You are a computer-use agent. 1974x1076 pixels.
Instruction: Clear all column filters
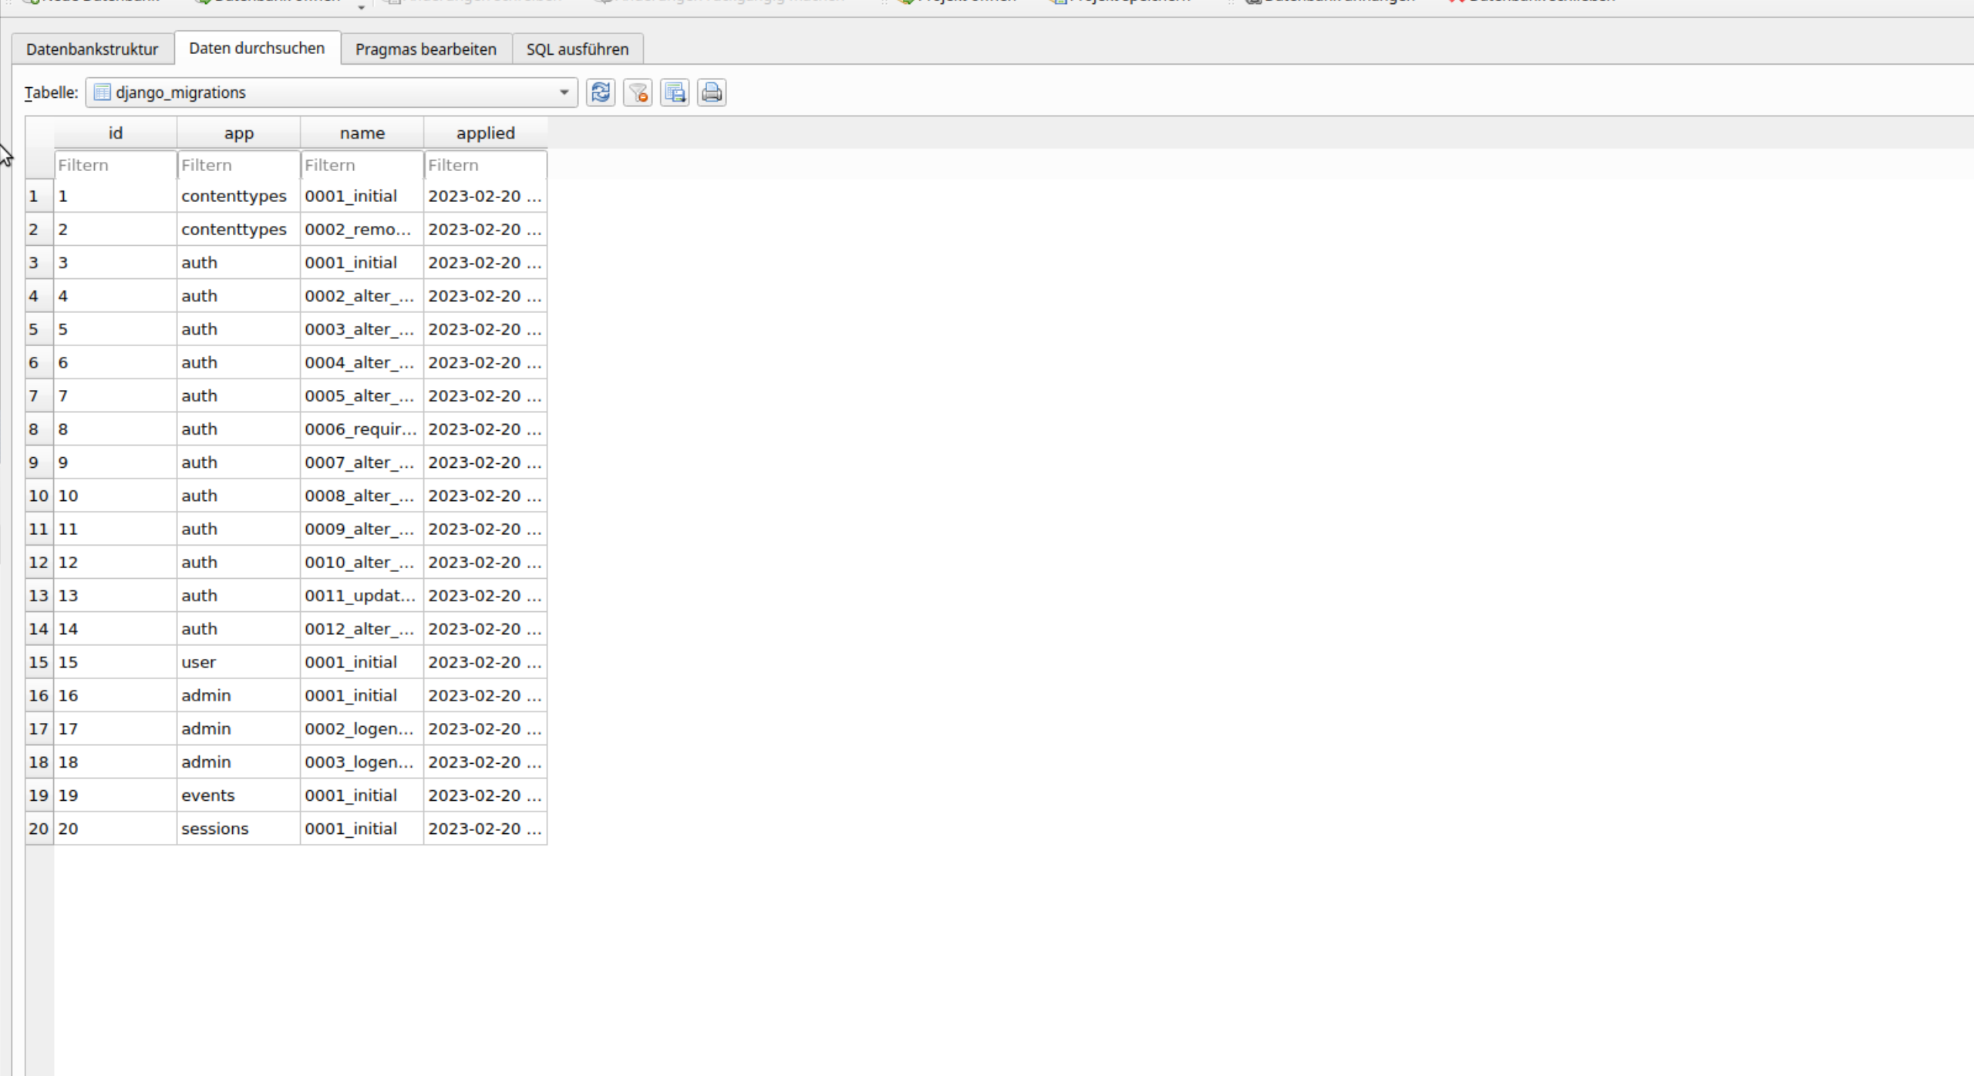pos(637,92)
